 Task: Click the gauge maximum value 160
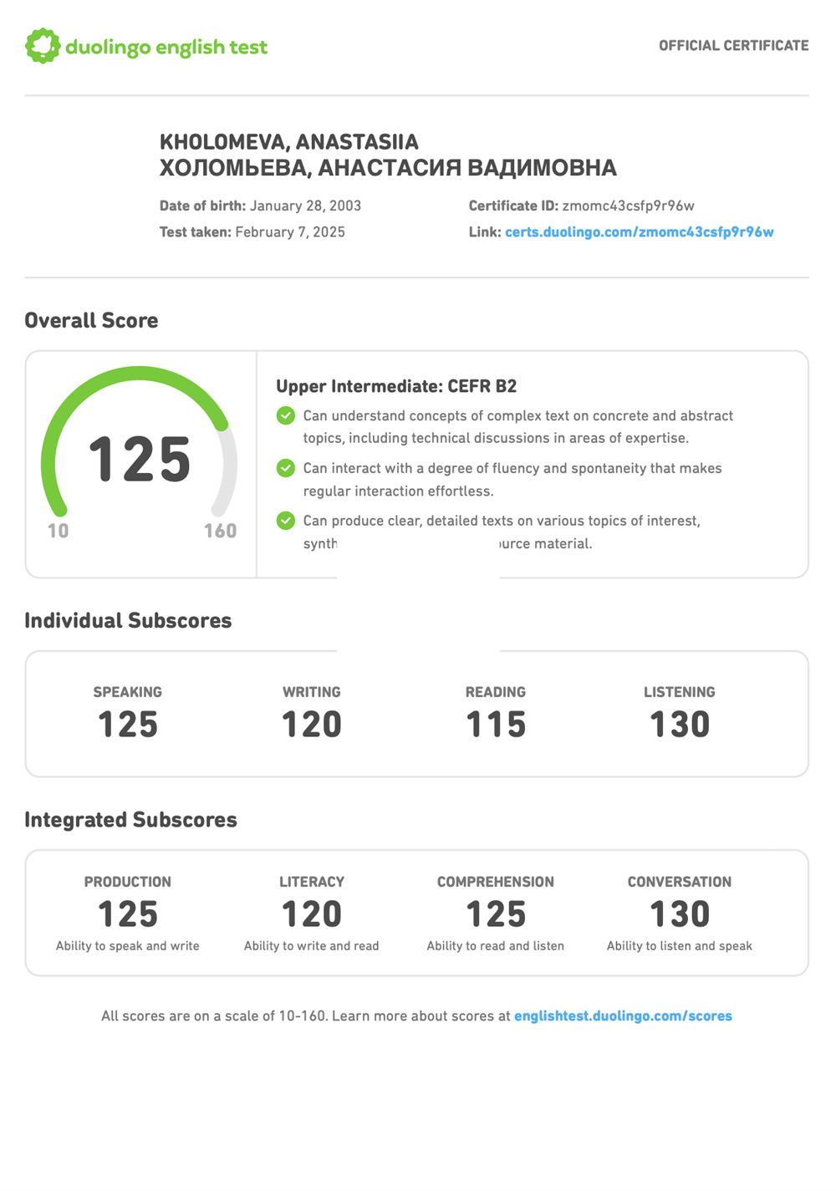[x=221, y=532]
